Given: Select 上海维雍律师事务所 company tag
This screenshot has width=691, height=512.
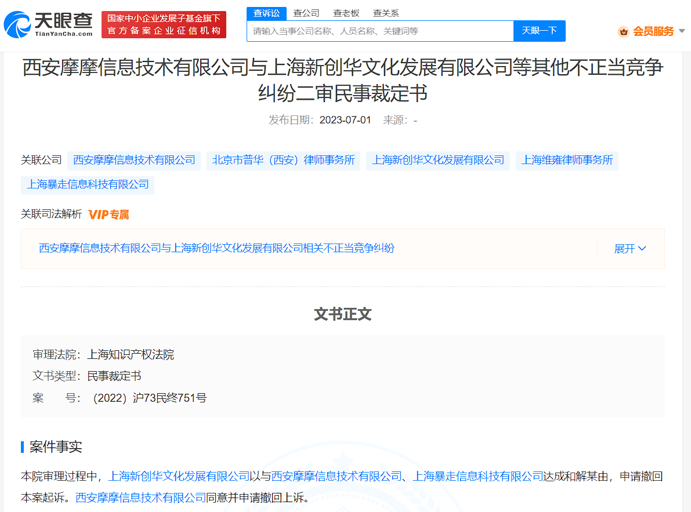Looking at the screenshot, I should [567, 161].
